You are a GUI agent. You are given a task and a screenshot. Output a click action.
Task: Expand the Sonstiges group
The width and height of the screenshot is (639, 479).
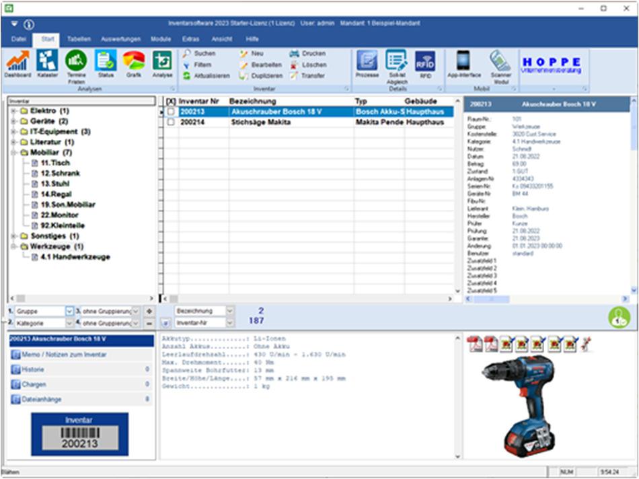tap(14, 236)
